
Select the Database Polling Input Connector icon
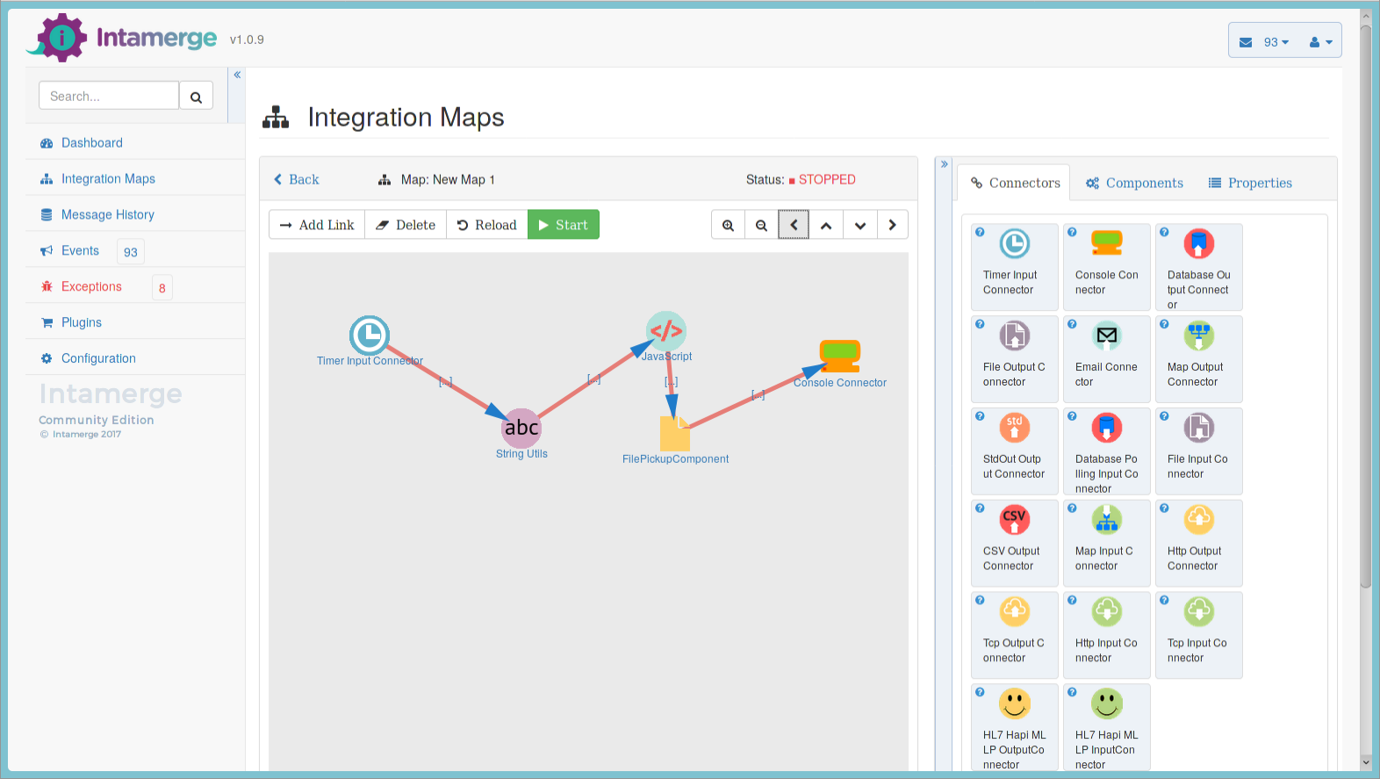[1107, 428]
